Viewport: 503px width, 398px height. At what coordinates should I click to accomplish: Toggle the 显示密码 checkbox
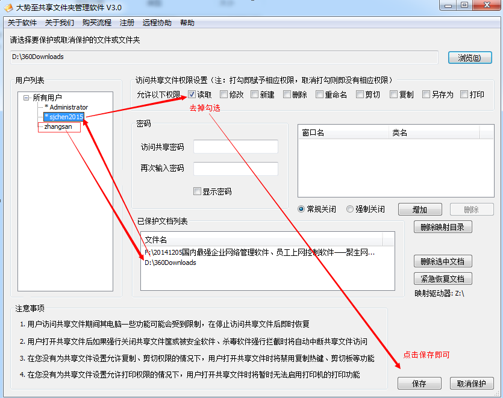coord(198,191)
